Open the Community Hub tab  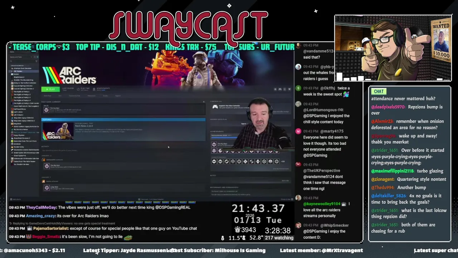tap(74, 96)
